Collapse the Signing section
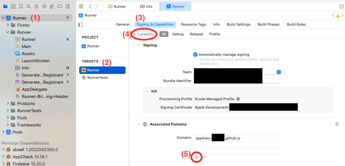The width and height of the screenshot is (345, 166). coord(139,45)
